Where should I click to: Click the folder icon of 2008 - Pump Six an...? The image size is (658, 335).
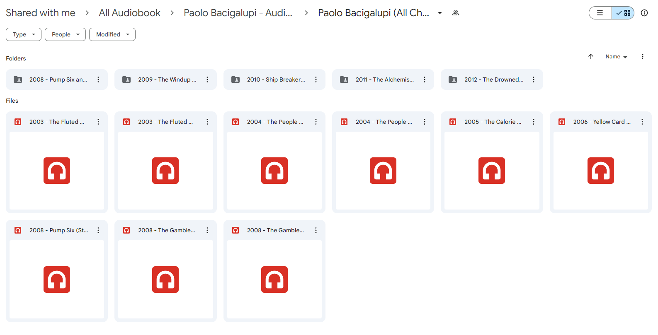tap(18, 80)
